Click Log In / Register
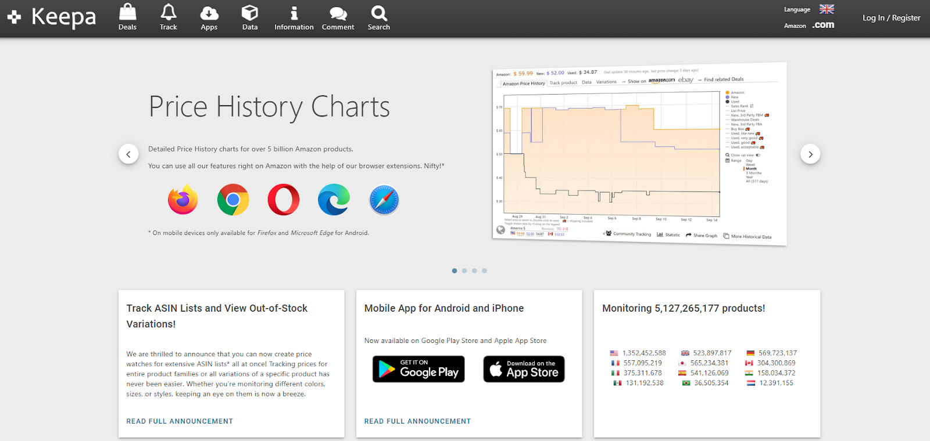 891,18
